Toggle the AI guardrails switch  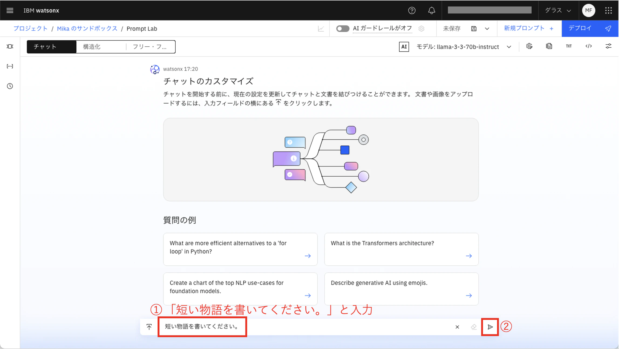[x=343, y=28]
